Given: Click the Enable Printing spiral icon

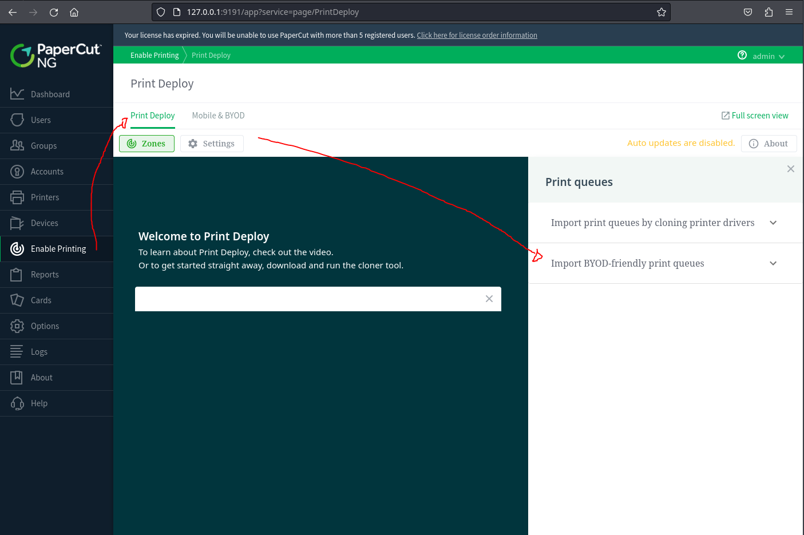Looking at the screenshot, I should [x=17, y=248].
